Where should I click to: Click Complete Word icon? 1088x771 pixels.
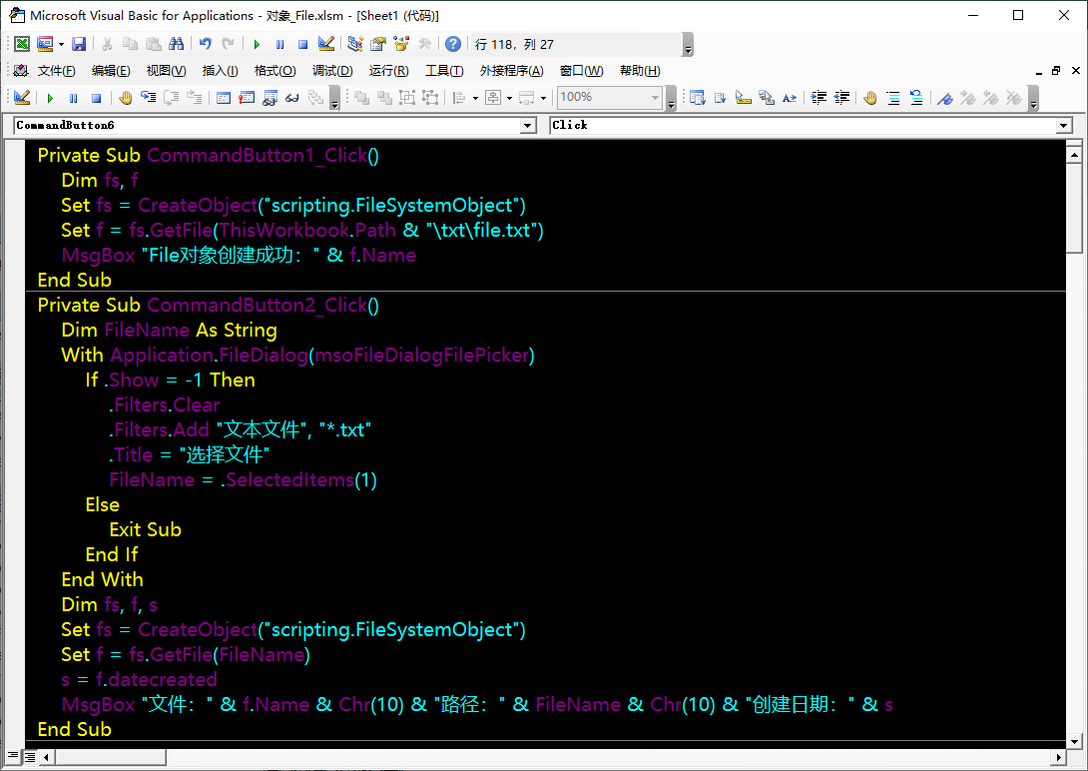[789, 98]
